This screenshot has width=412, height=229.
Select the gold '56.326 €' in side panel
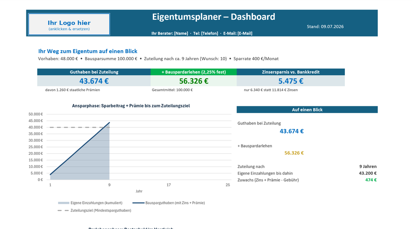[x=294, y=153]
